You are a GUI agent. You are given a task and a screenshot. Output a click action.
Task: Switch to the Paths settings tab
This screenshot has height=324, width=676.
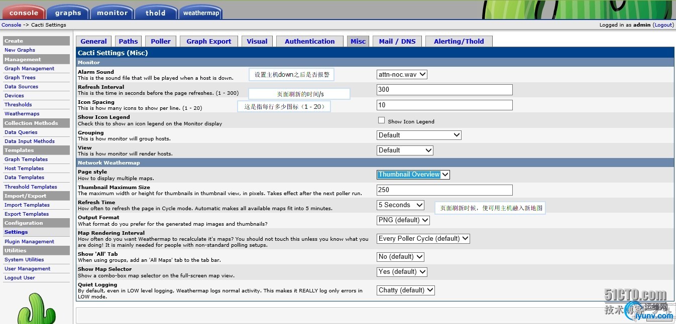click(x=128, y=41)
